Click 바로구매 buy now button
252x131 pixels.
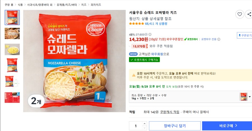click(x=227, y=126)
